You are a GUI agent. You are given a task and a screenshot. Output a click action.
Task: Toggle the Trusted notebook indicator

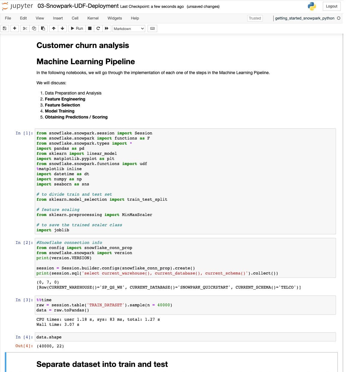[x=255, y=18]
